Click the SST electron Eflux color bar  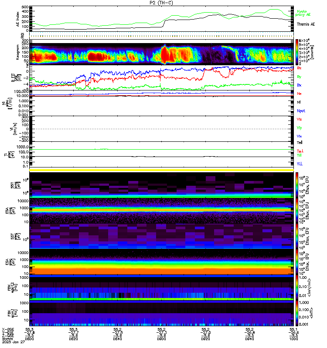tap(297, 236)
